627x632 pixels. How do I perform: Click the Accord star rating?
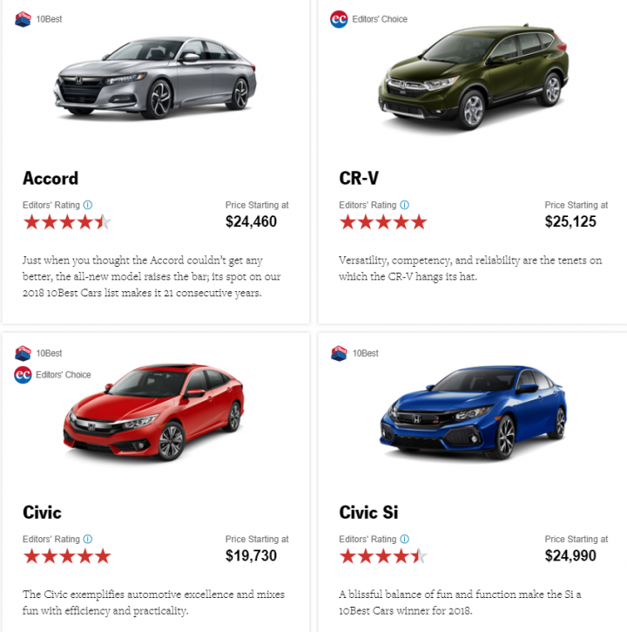tap(67, 222)
